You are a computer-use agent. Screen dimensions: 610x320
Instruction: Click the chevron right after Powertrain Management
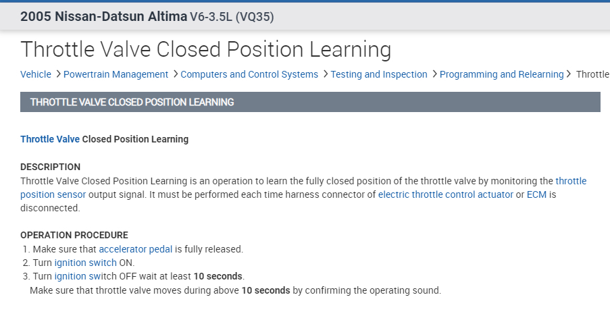click(x=175, y=74)
